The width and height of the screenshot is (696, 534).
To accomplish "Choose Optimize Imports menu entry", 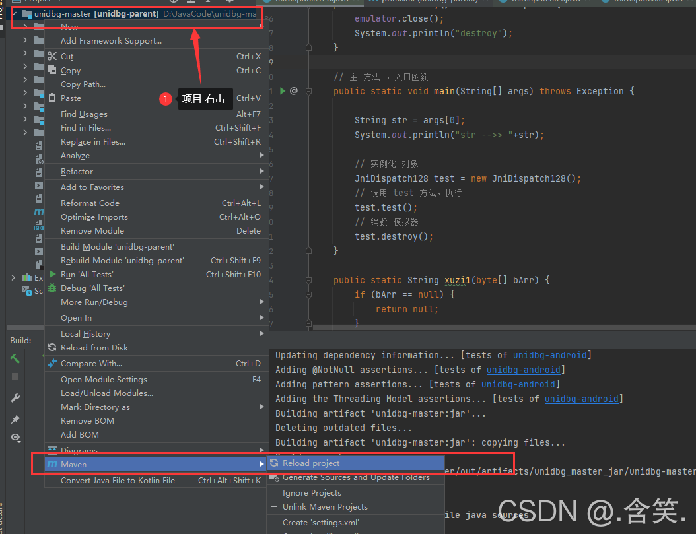I will click(157, 217).
